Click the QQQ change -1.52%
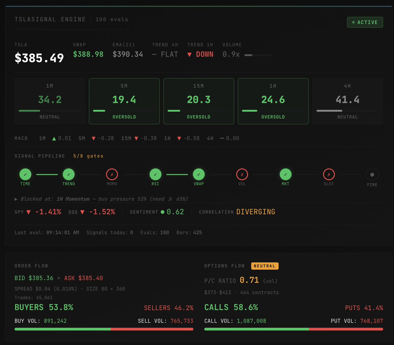The height and width of the screenshot is (345, 394). [x=102, y=212]
